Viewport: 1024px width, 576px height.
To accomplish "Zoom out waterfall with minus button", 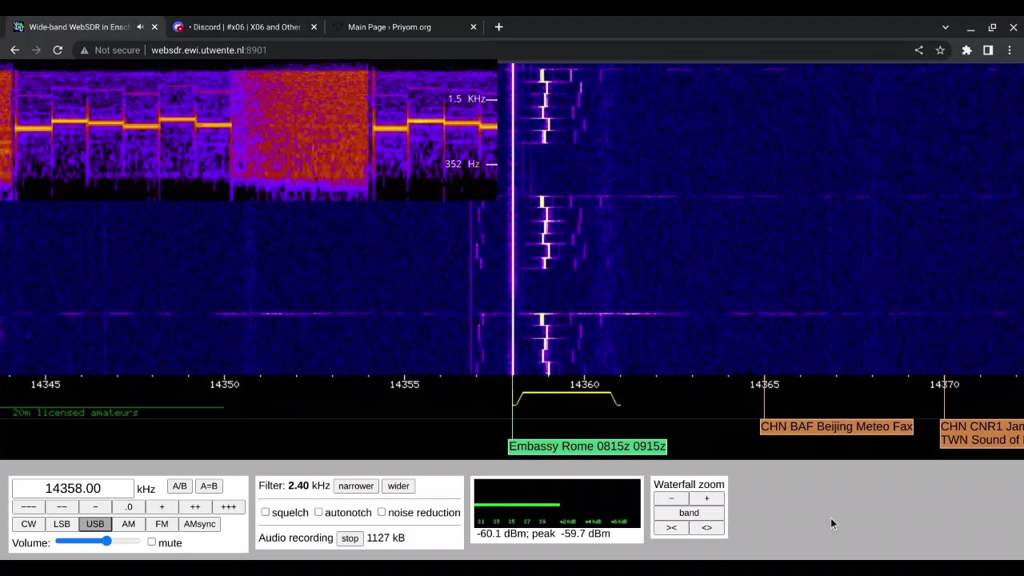I will (x=671, y=498).
